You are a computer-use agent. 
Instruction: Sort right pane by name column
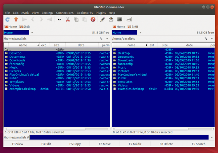(x=132, y=45)
